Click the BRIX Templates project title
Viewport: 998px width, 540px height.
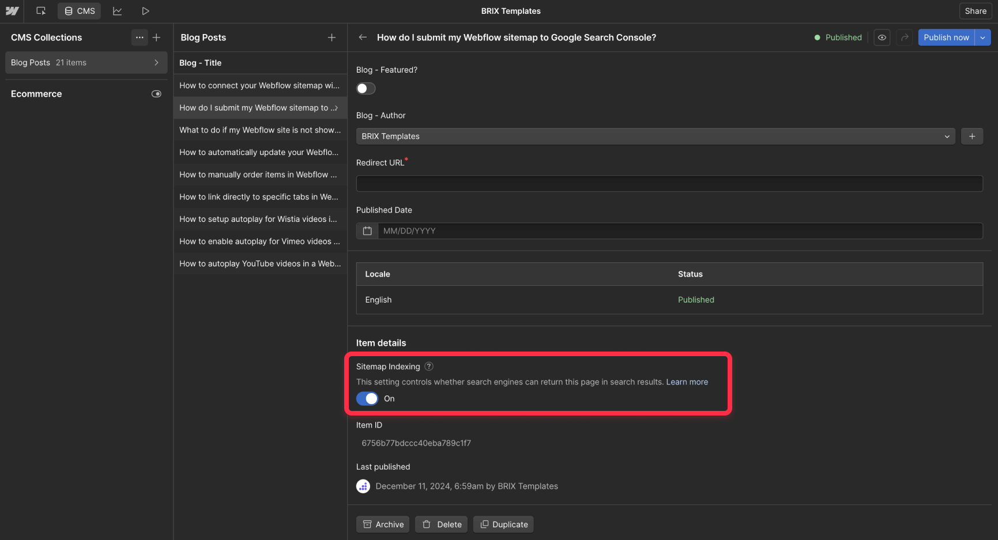tap(511, 11)
